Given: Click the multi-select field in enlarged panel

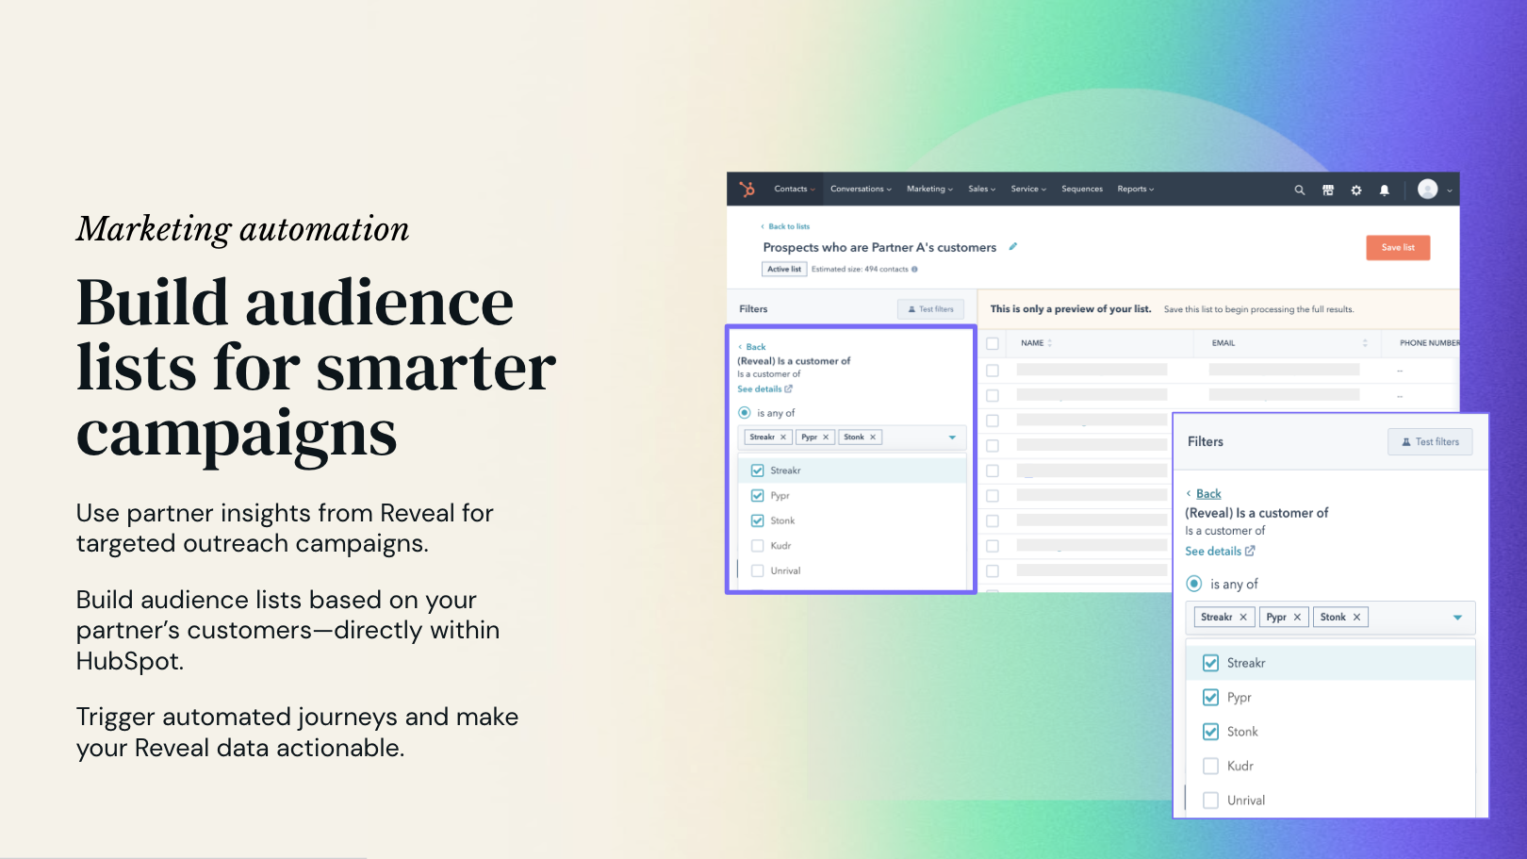Looking at the screenshot, I should 1331,618.
